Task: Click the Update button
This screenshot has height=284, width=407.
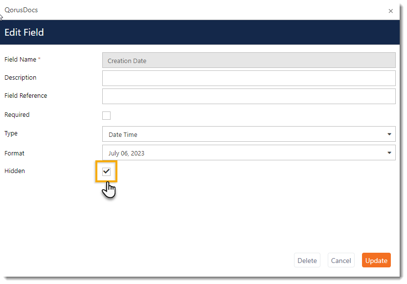Action: [x=376, y=260]
